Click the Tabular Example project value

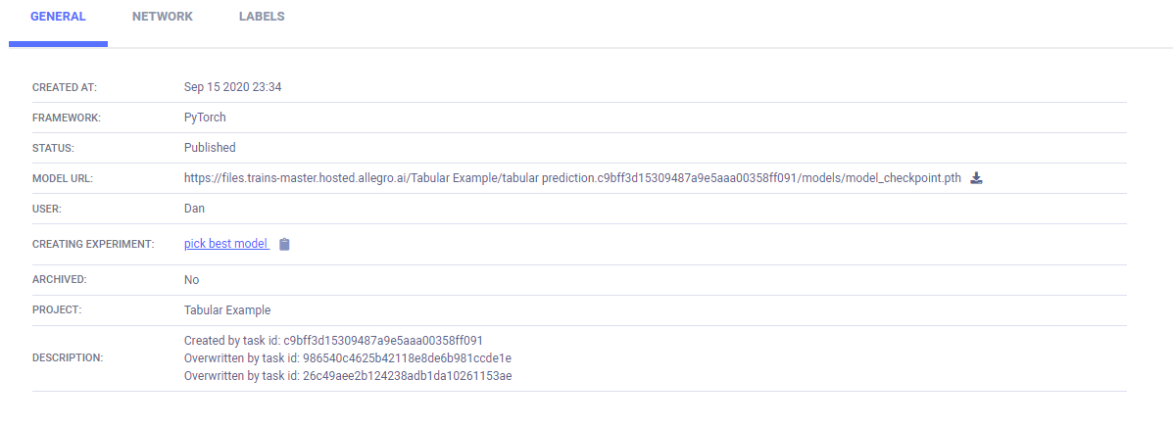[x=227, y=310]
